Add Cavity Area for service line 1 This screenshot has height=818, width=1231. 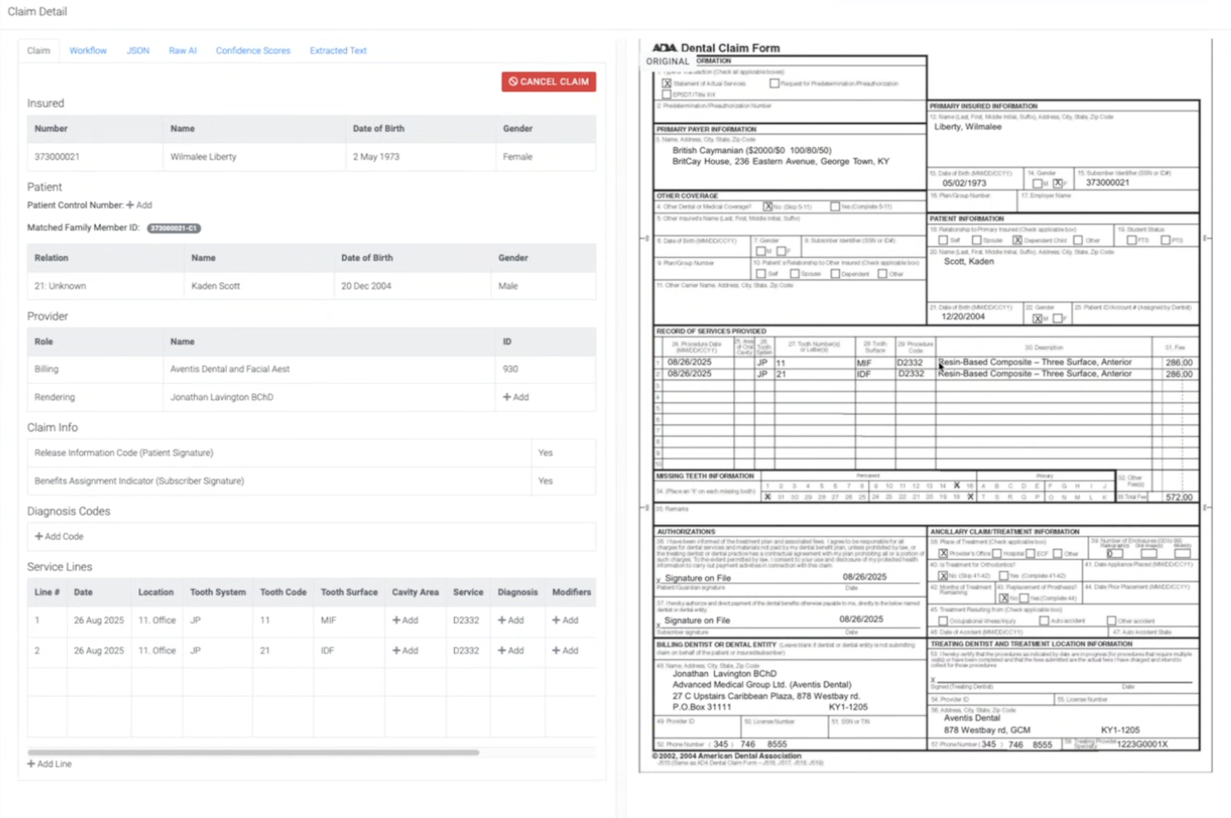click(405, 620)
